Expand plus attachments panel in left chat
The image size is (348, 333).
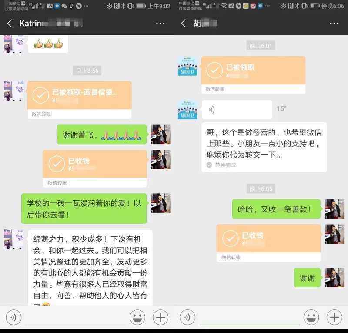click(x=161, y=317)
